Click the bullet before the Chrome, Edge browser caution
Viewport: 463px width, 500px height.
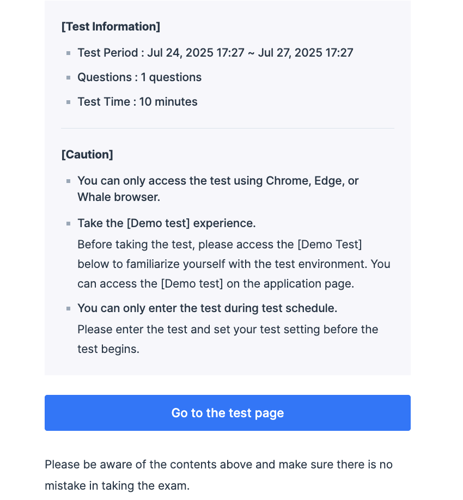(x=68, y=181)
